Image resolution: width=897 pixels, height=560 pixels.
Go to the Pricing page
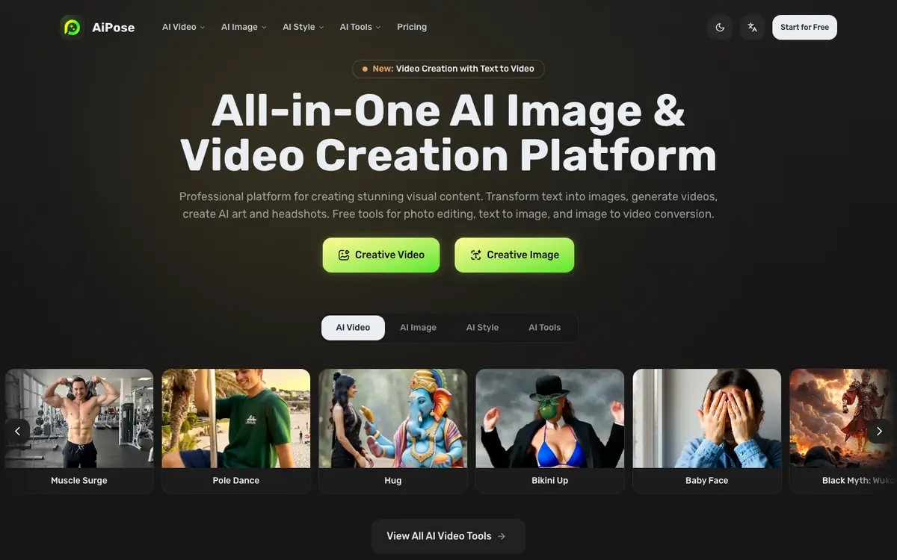point(412,27)
